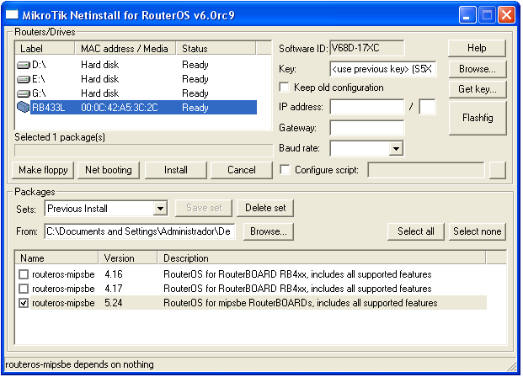The image size is (523, 377).
Task: Click the G:\ hard disk drive icon
Action: coord(24,93)
